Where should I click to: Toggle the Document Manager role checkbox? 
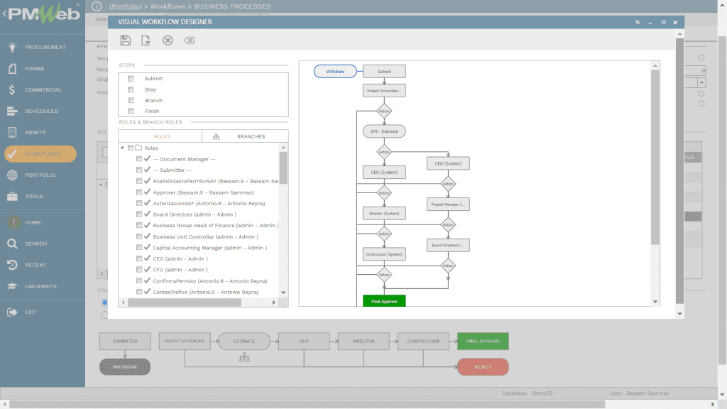pos(139,158)
